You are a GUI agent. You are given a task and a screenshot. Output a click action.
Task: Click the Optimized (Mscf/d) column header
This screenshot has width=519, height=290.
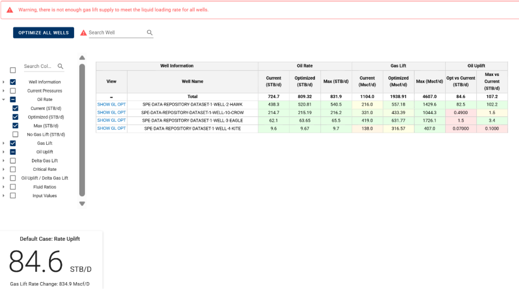[x=398, y=81]
